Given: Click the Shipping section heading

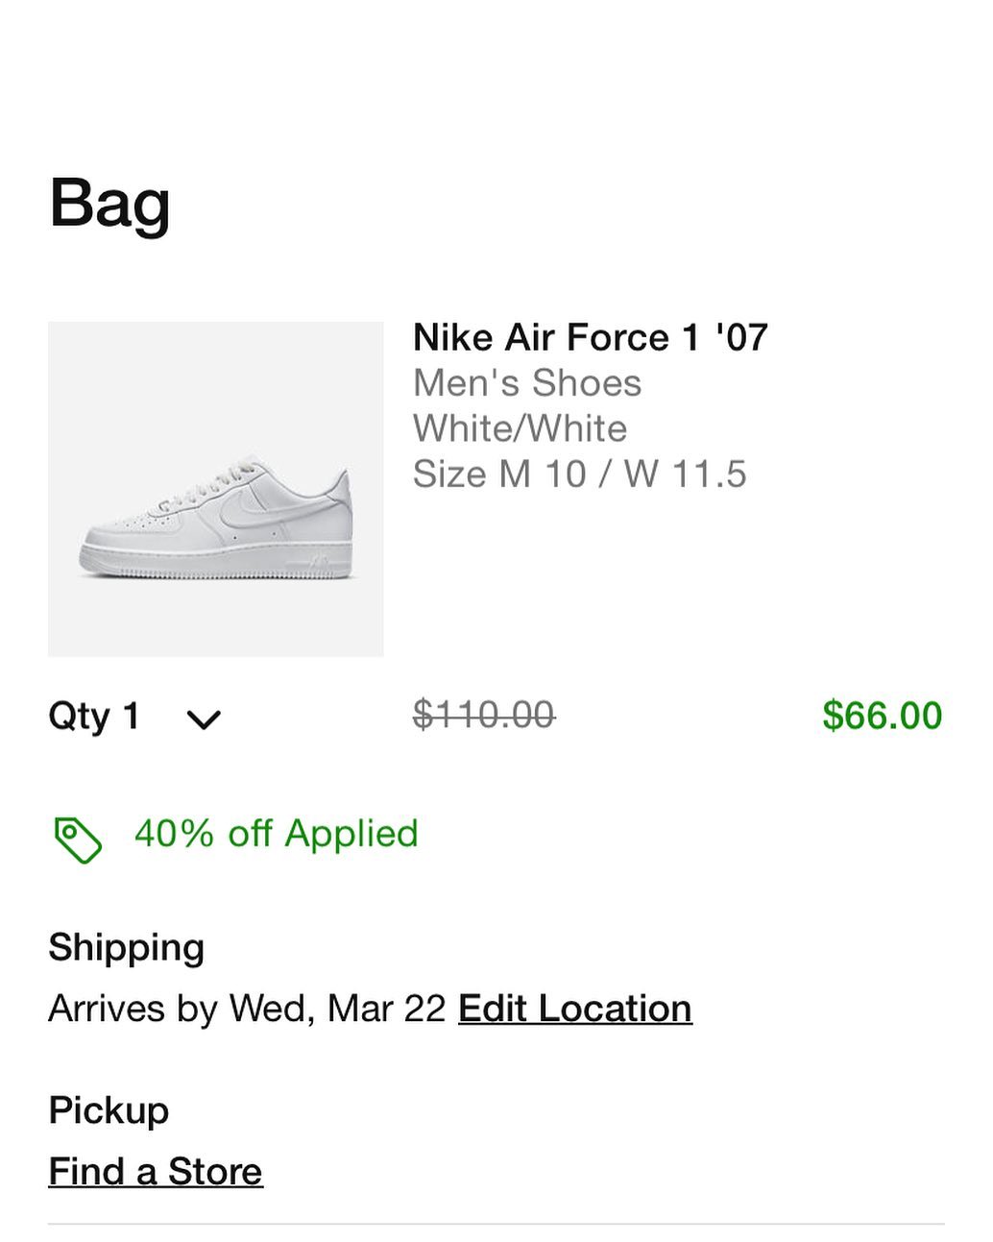Looking at the screenshot, I should click(x=126, y=947).
